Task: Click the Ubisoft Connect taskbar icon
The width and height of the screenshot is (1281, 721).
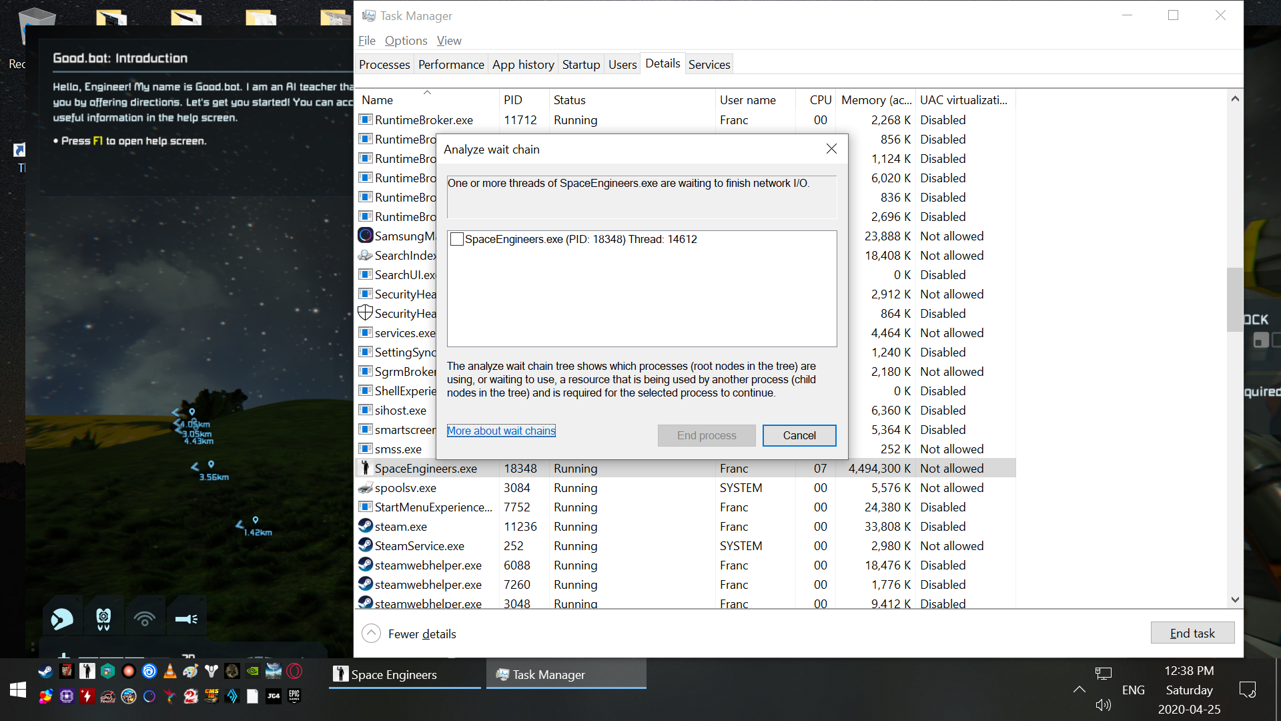Action: pyautogui.click(x=149, y=672)
